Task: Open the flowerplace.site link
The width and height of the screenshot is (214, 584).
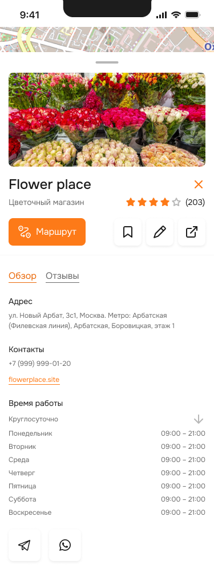Action: pyautogui.click(x=34, y=380)
